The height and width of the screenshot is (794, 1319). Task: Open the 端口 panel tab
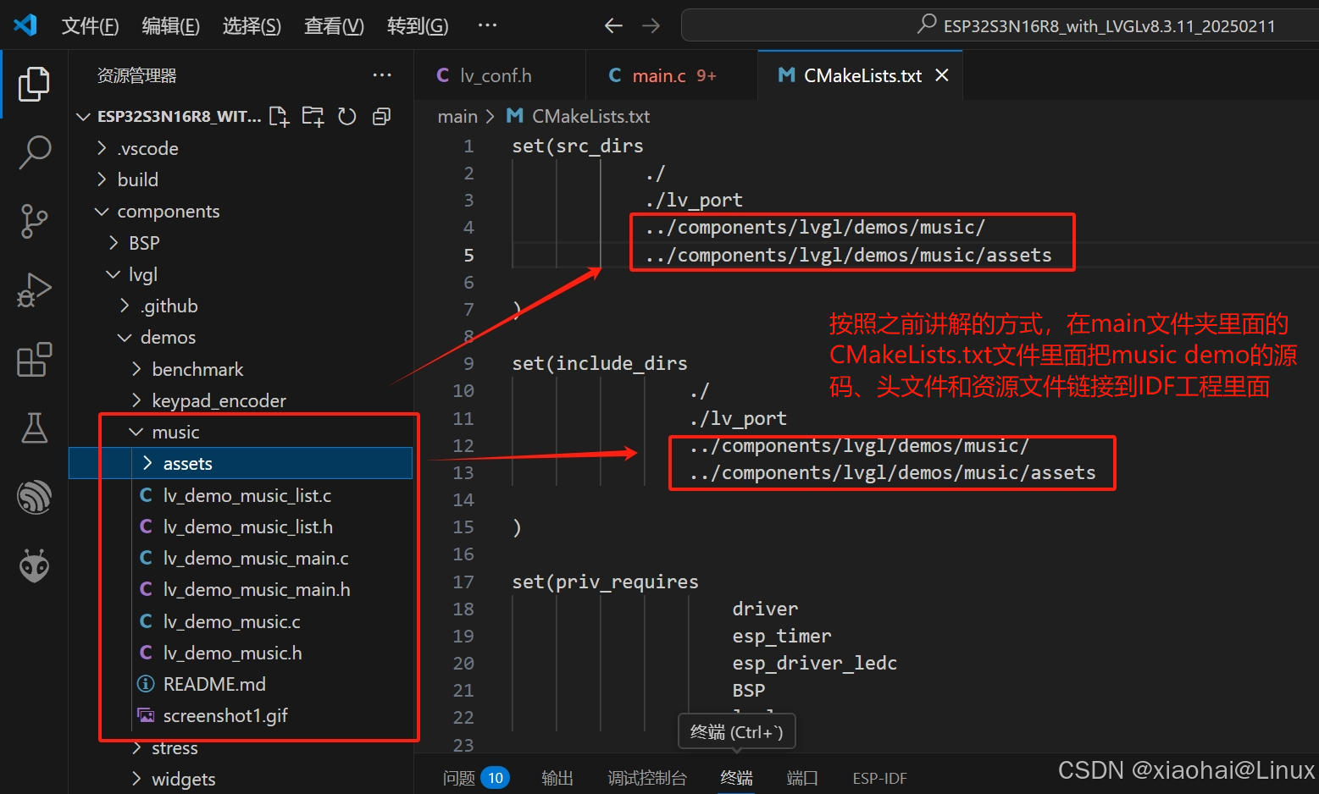coord(802,778)
